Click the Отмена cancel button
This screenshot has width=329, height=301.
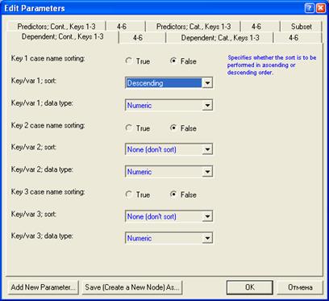click(x=300, y=287)
